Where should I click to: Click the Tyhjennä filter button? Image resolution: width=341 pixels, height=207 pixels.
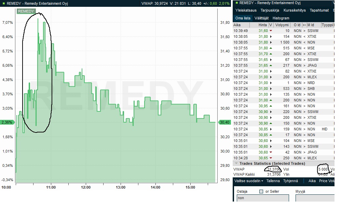point(290,181)
